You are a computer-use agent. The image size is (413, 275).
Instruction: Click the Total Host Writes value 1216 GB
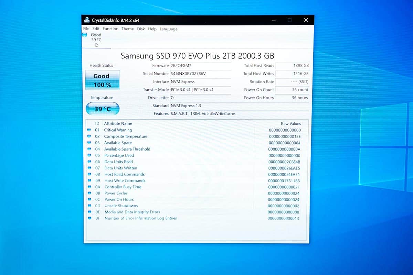(293, 74)
